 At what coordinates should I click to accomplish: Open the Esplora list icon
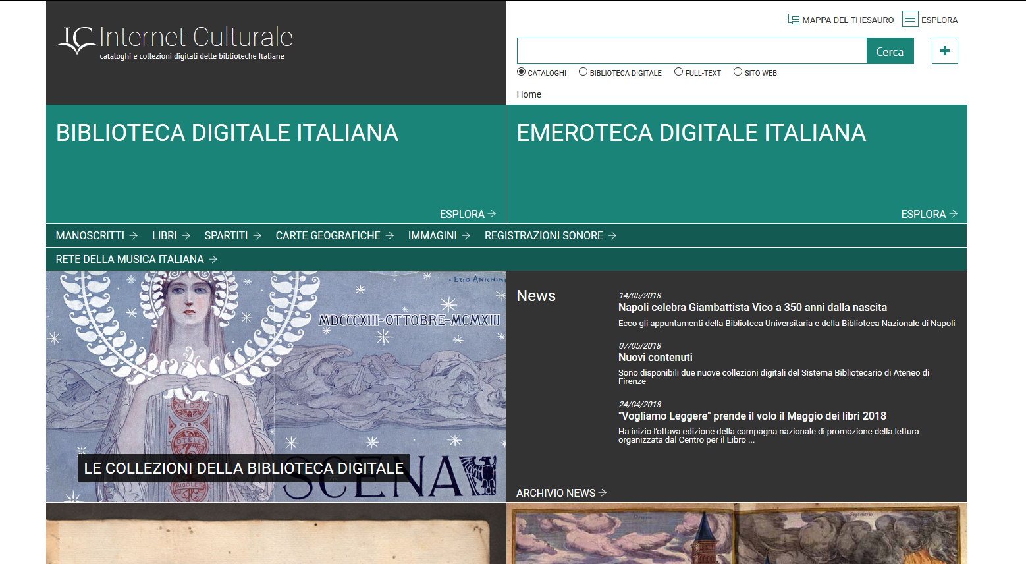coord(910,19)
